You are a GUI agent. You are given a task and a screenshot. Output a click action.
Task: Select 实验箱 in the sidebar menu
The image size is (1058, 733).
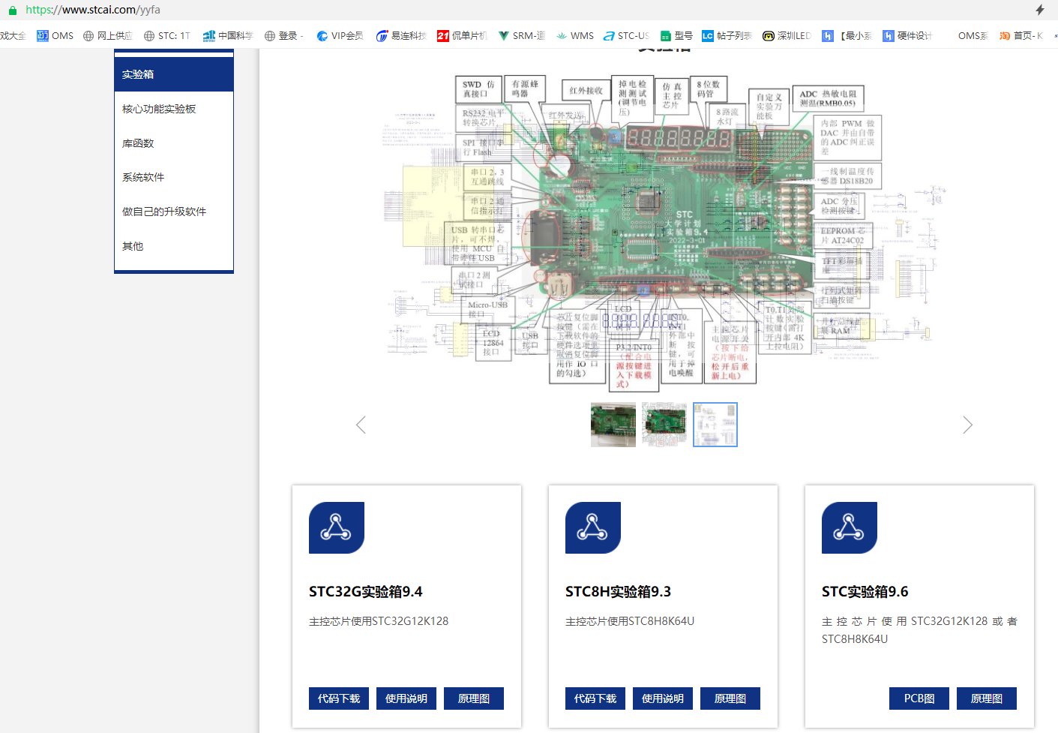(174, 74)
